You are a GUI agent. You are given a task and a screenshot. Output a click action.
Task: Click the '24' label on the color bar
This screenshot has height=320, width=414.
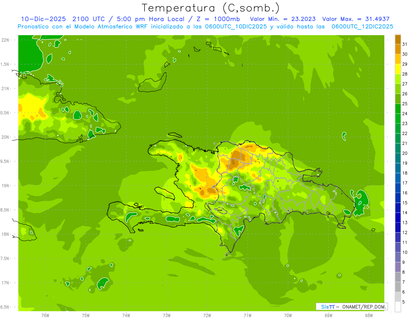point(405,114)
